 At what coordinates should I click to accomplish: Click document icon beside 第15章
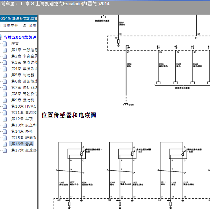coord(5,138)
